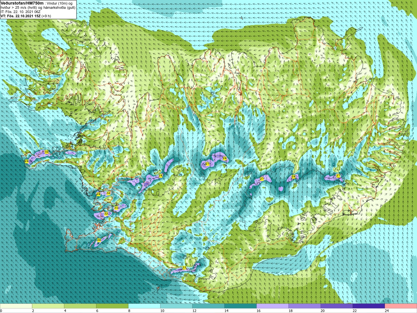Click the legend tick label 12
417x313 pixels.
click(194, 311)
